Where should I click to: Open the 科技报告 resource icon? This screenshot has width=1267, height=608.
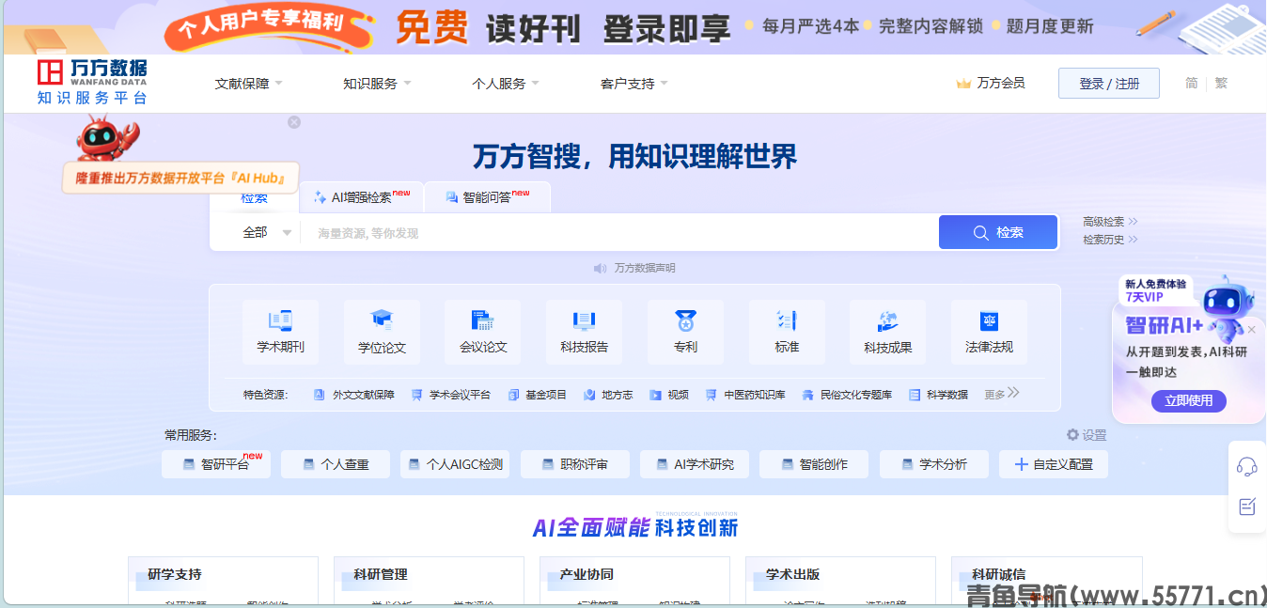pyautogui.click(x=585, y=332)
